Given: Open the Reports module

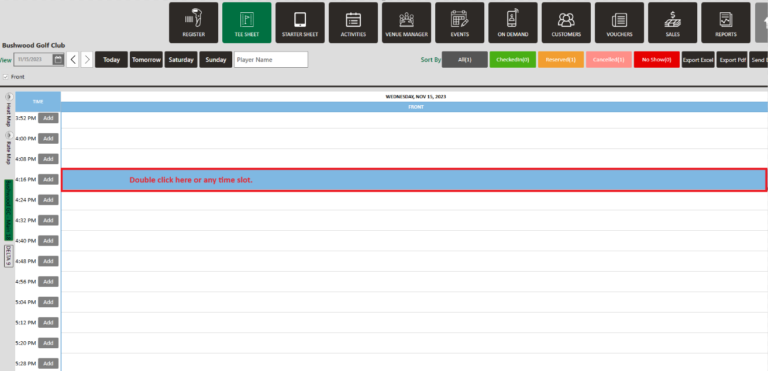Looking at the screenshot, I should click(726, 23).
